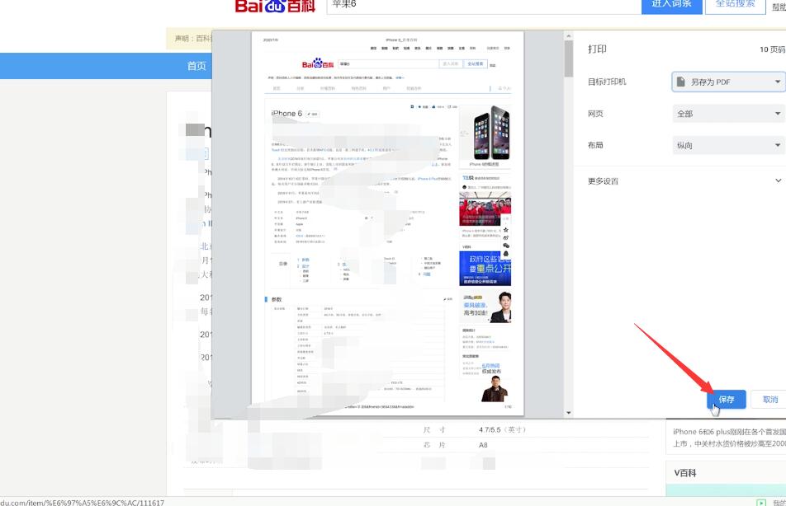The image size is (786, 506).
Task: Click the iPhone 6和6 plus news text
Action: pos(729,438)
